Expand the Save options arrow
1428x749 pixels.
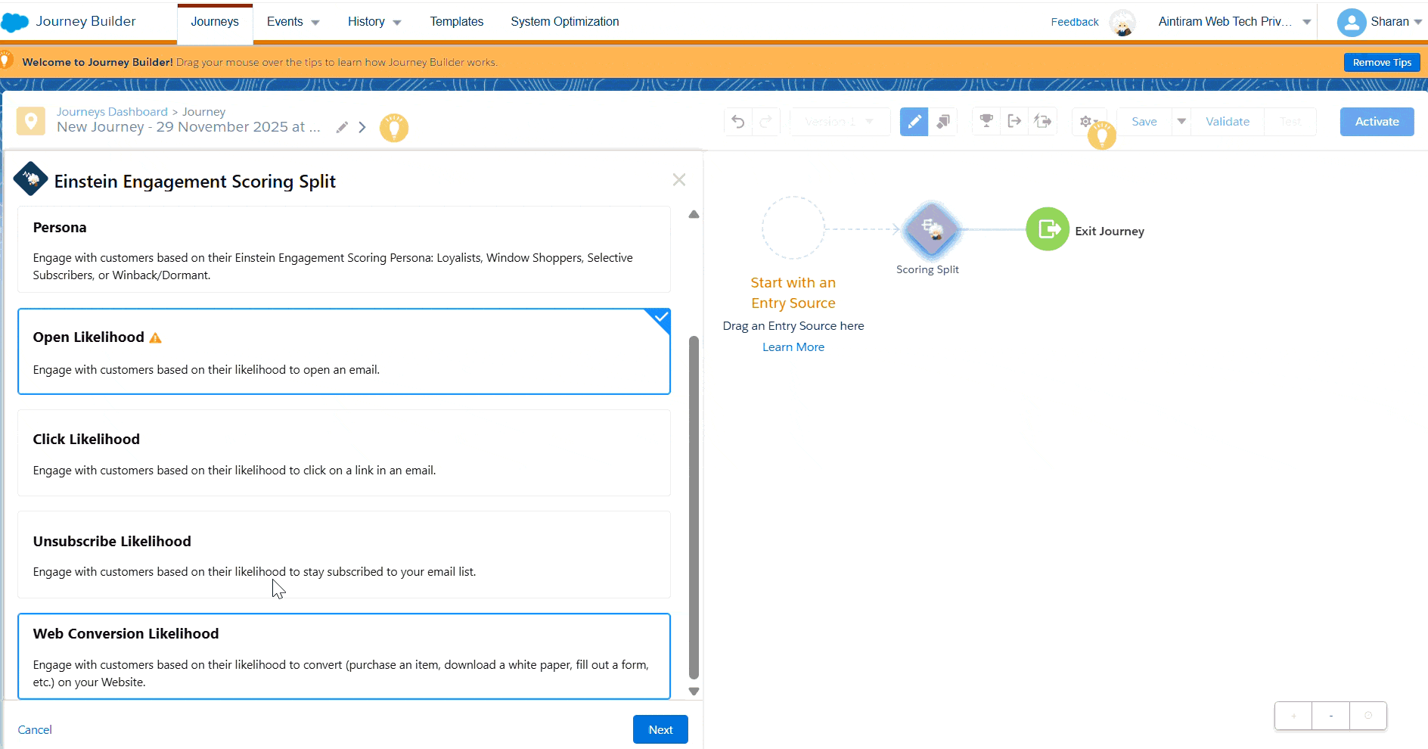tap(1181, 122)
